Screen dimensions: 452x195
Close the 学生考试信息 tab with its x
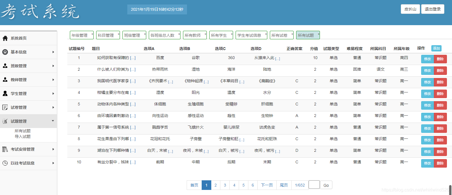coord(266,34)
